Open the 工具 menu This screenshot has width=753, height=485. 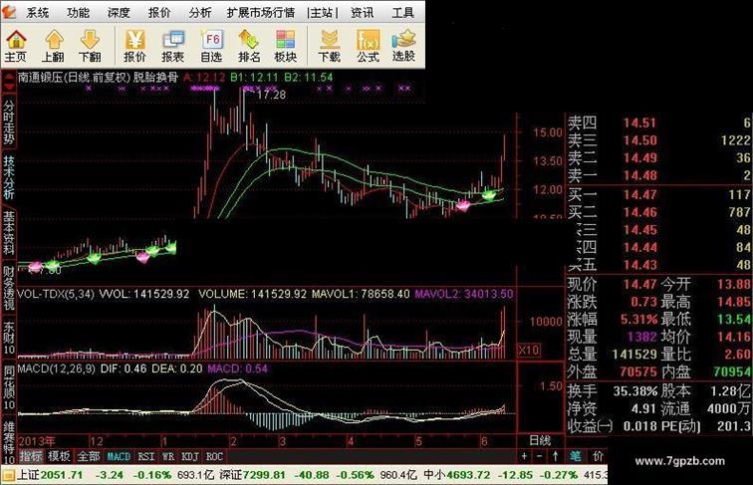pos(402,13)
